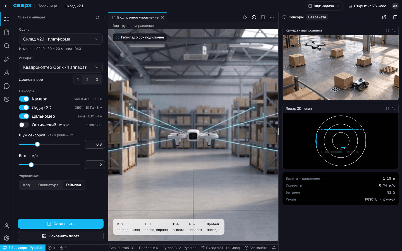The image size is (402, 251).
Task: Enable the Оптический поток sensor switch
Action: point(24,125)
